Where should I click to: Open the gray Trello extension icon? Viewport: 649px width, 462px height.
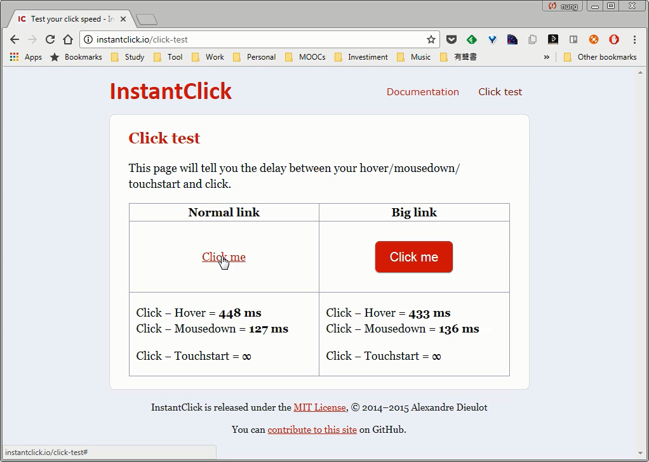(573, 40)
